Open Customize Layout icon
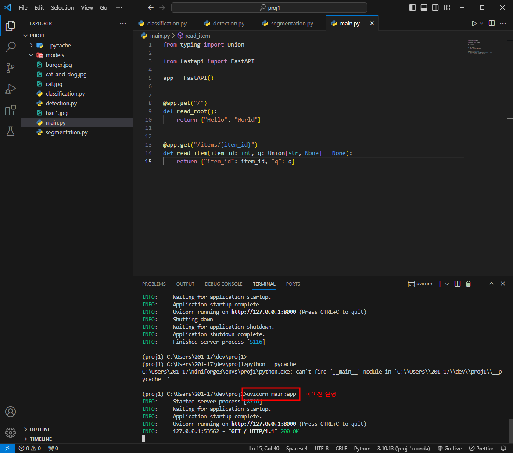 pyautogui.click(x=447, y=7)
